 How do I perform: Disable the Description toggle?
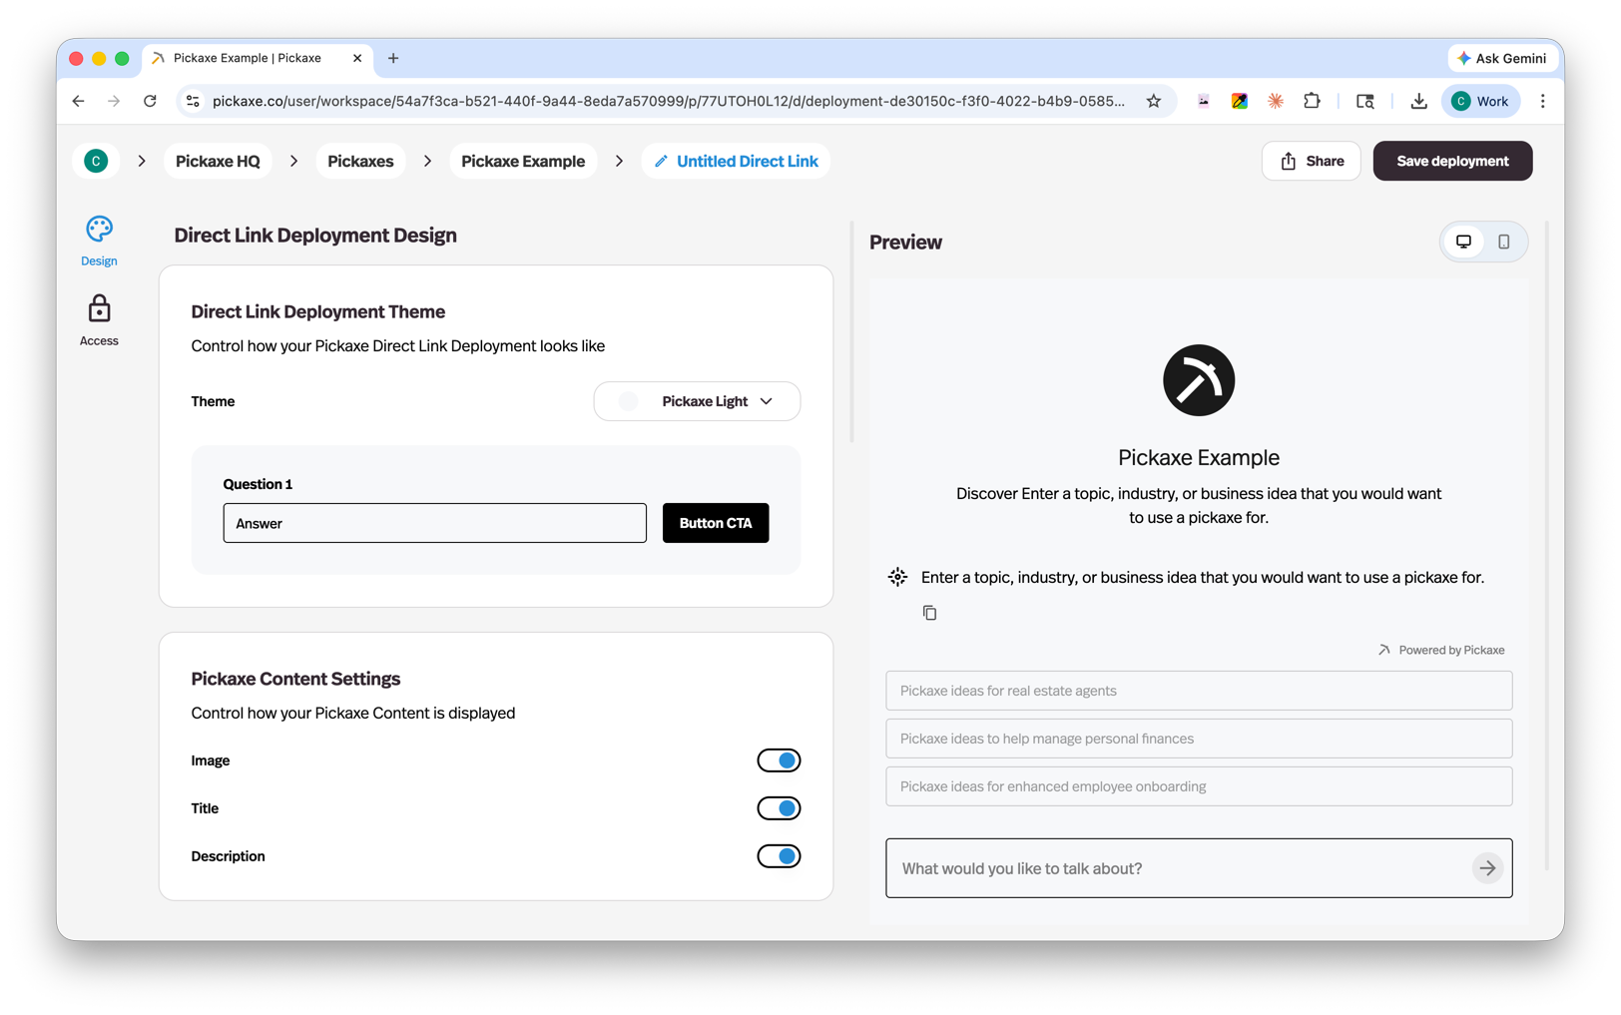tap(779, 855)
